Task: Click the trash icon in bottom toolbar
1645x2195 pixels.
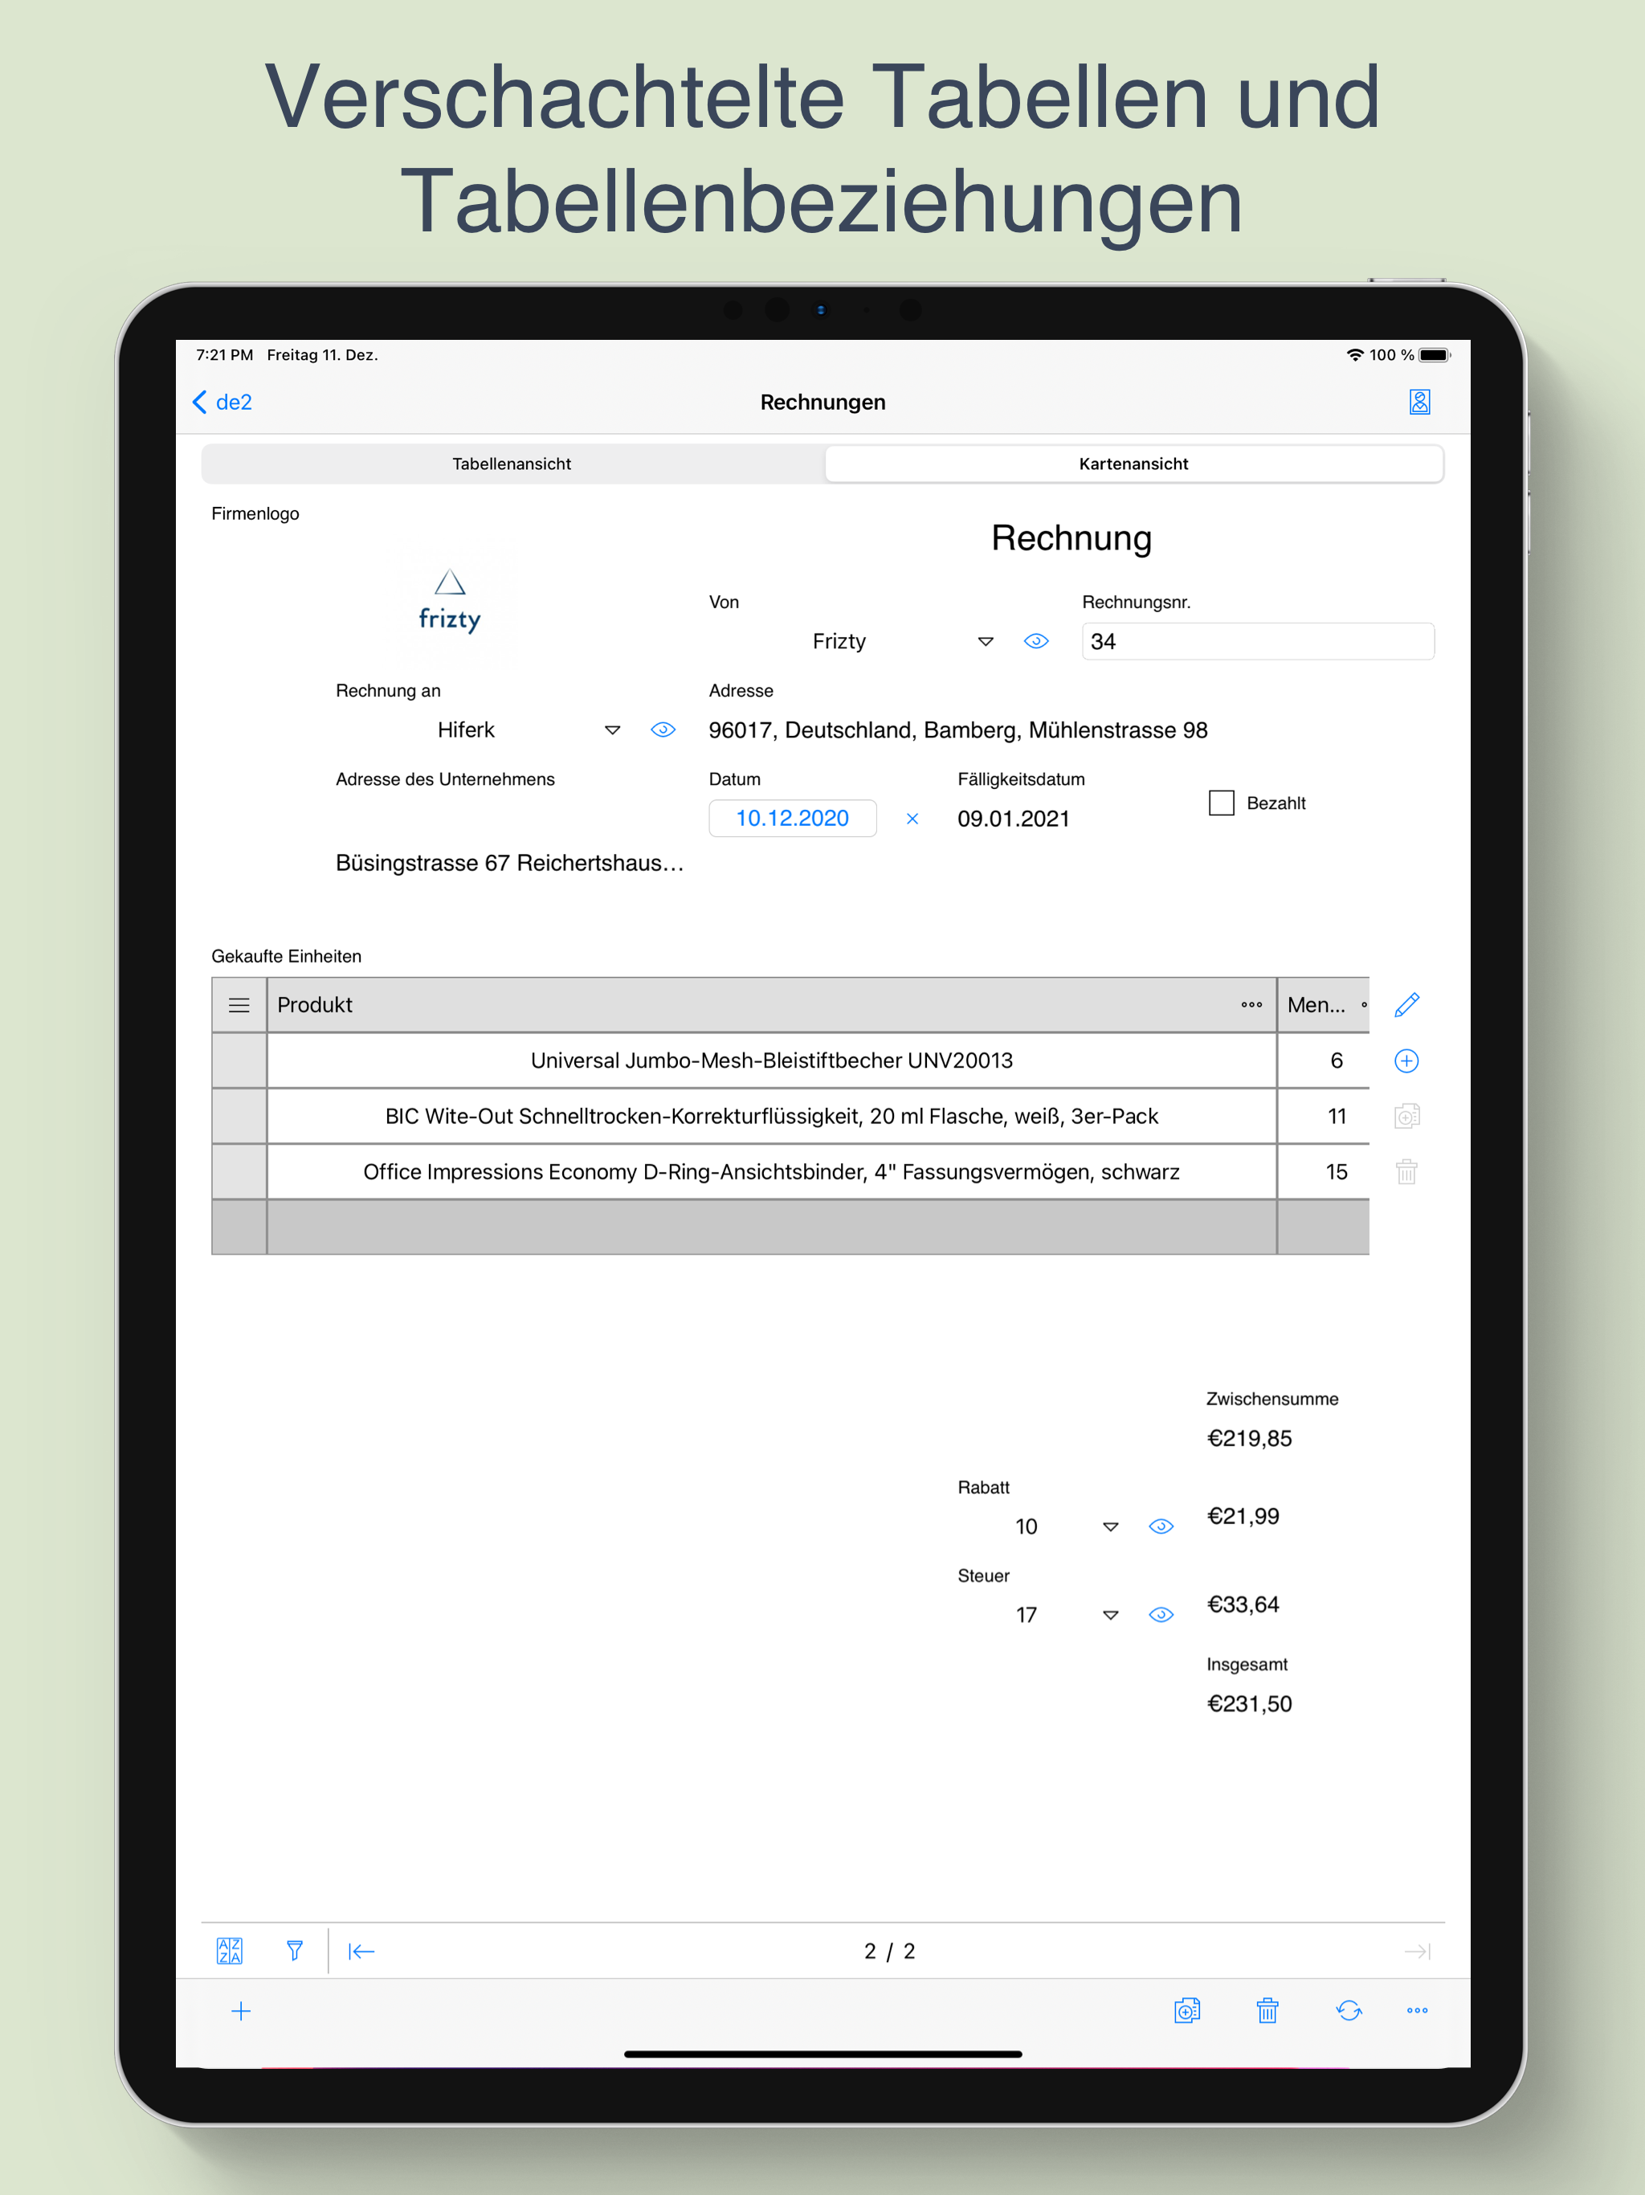Action: coord(1267,2010)
